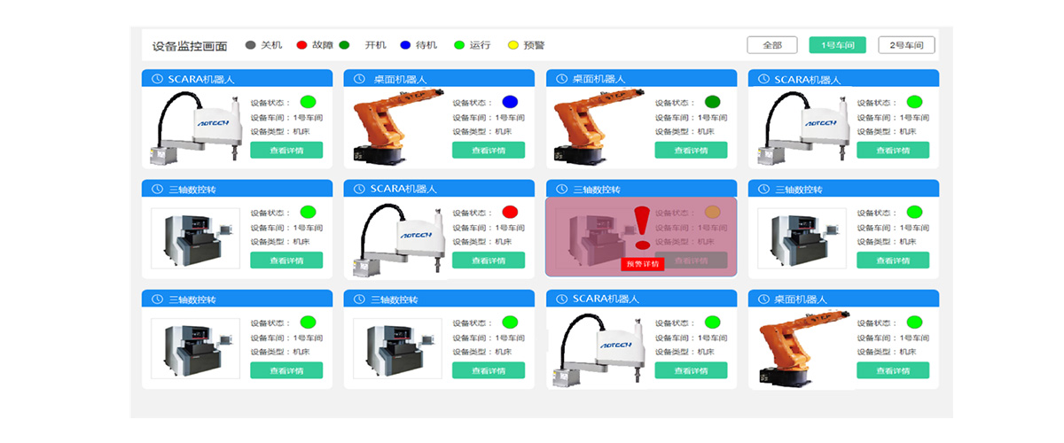Click the red 故障 legend dot
This screenshot has height=443, width=1064.
(301, 45)
